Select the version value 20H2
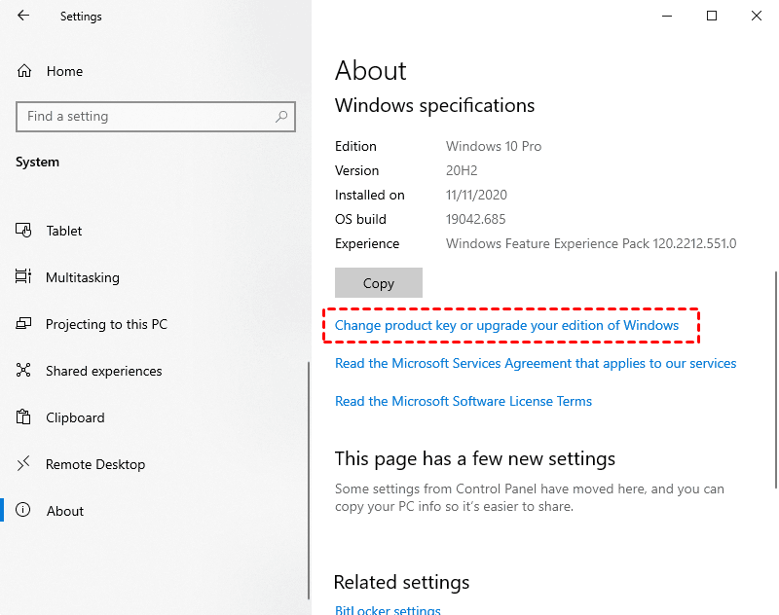The width and height of the screenshot is (779, 615). 462,170
